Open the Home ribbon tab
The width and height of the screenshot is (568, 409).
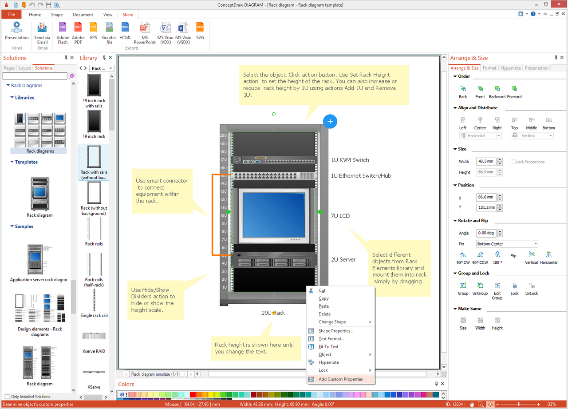tap(35, 15)
